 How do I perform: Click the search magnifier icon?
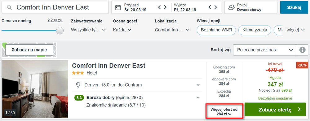9,7
